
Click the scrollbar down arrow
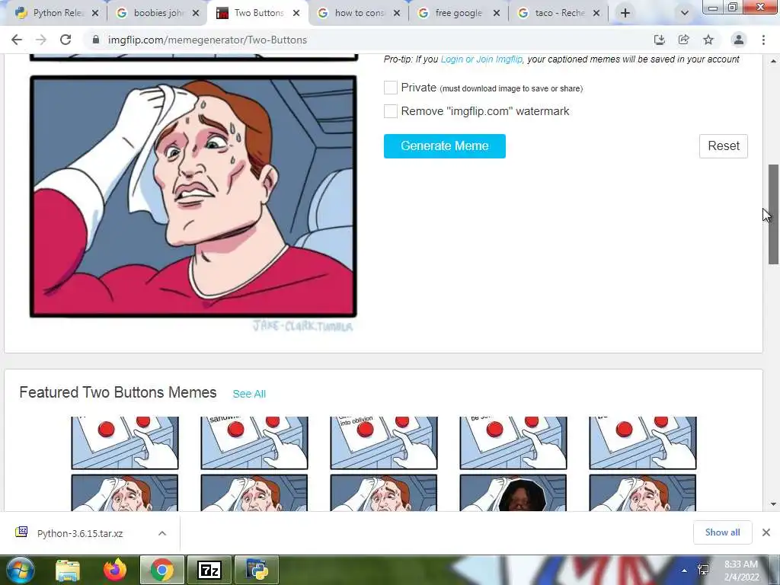(x=773, y=504)
